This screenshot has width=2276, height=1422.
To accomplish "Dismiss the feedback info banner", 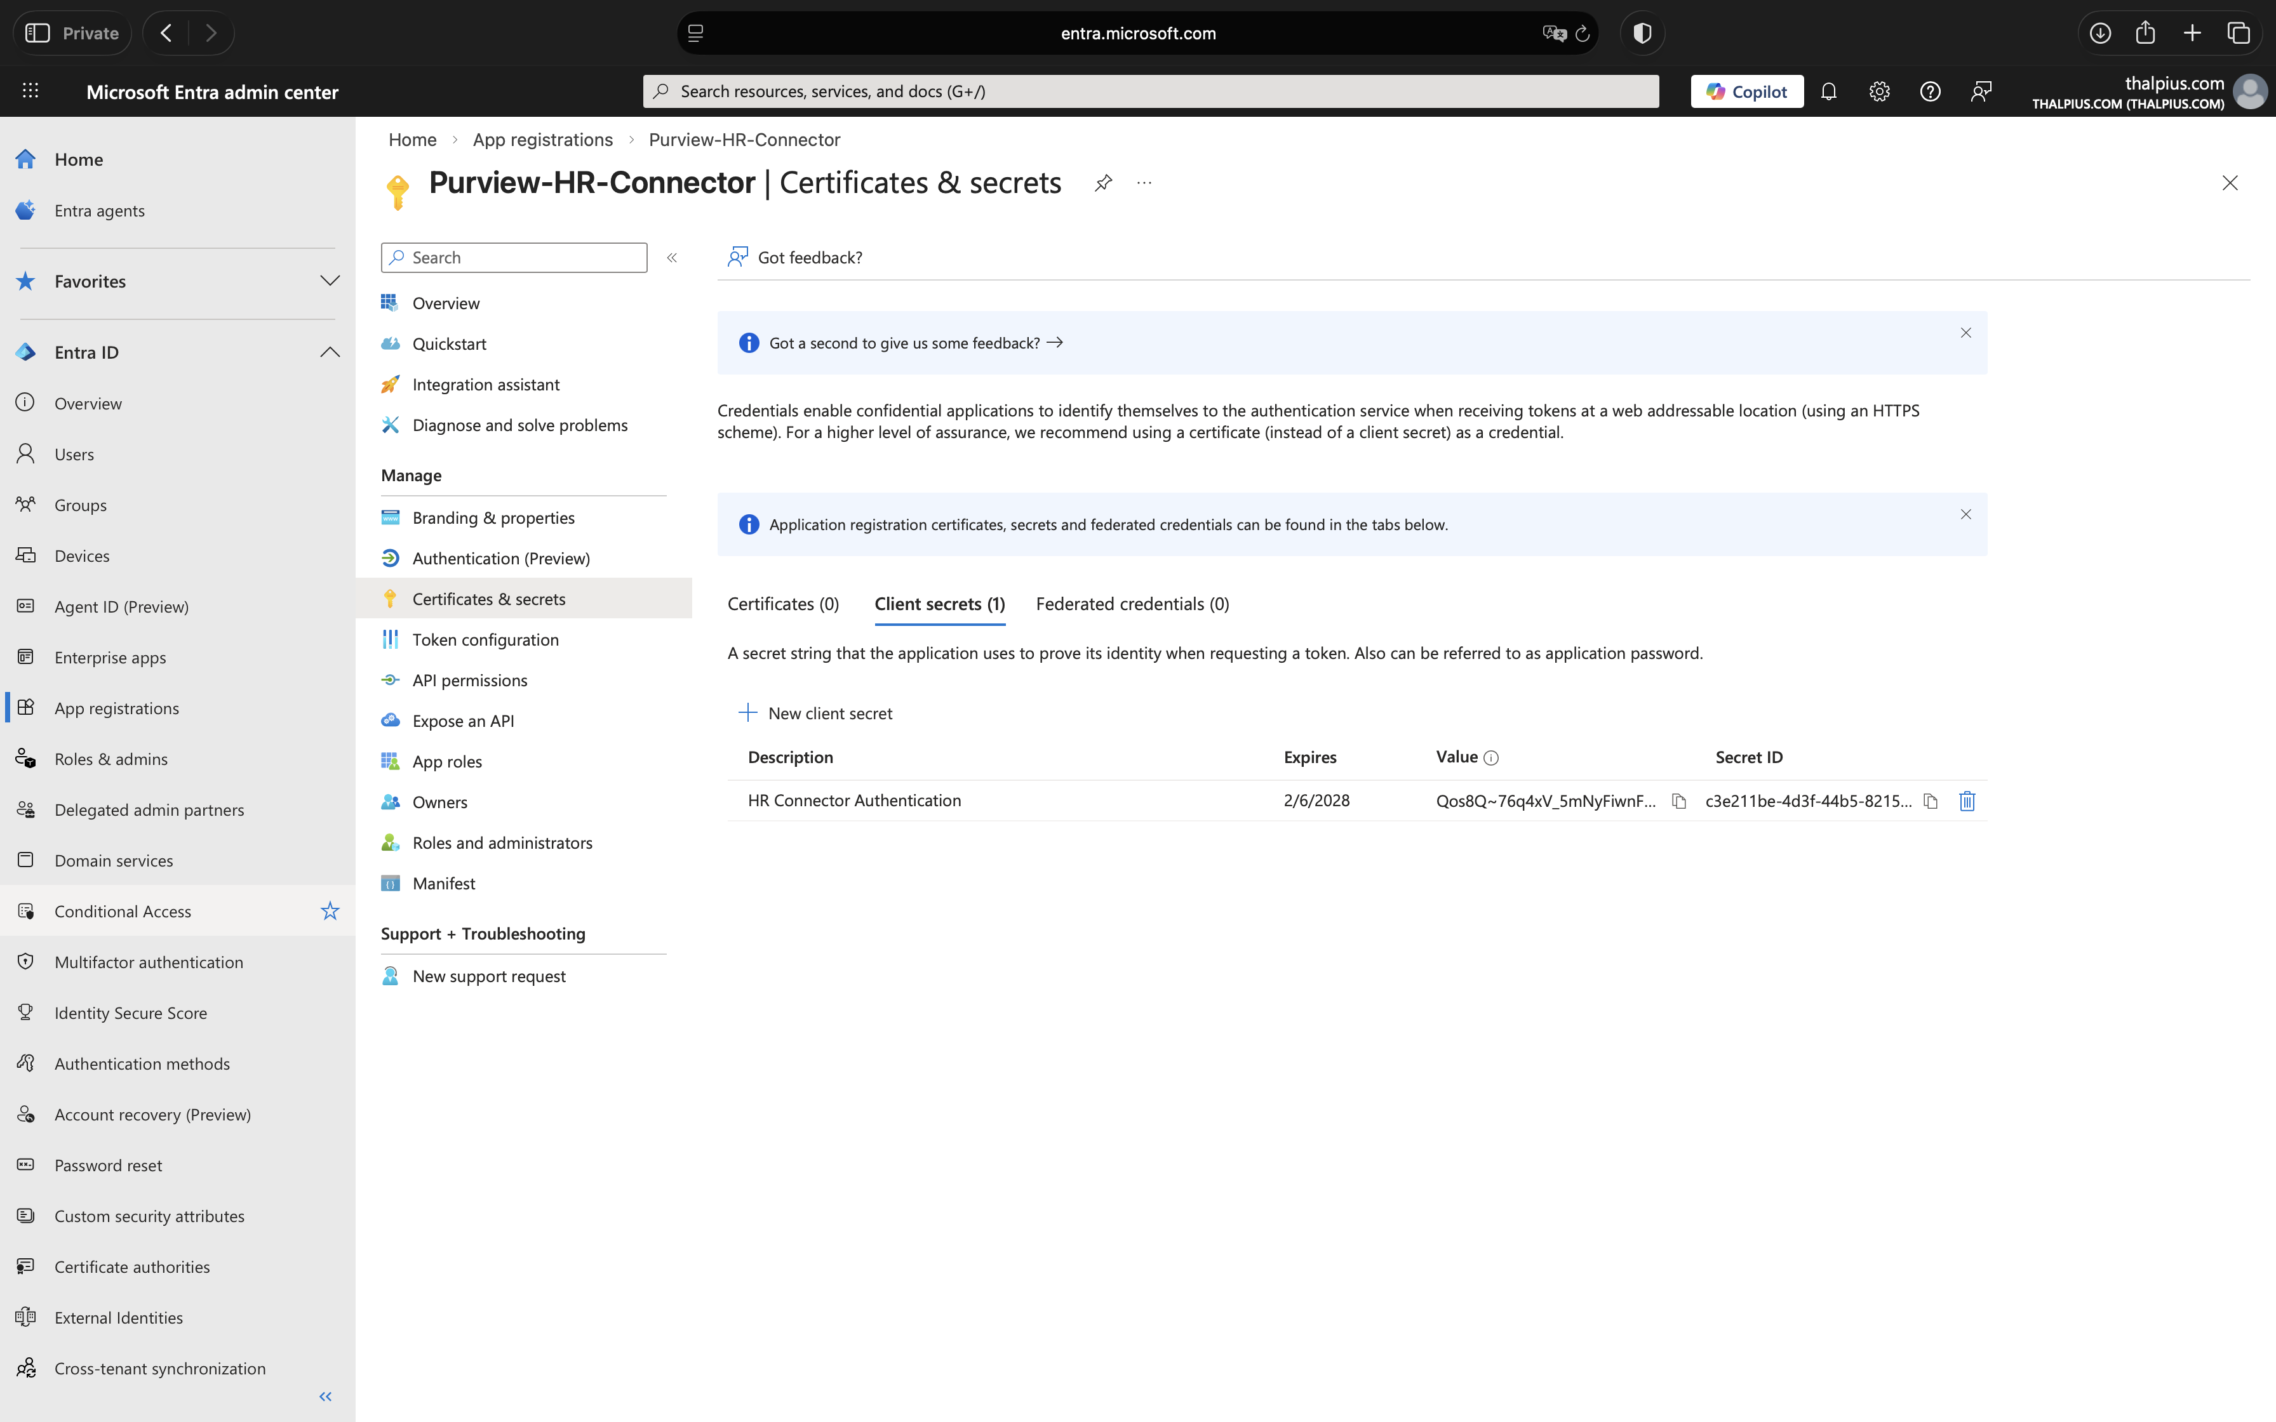I will [1965, 333].
